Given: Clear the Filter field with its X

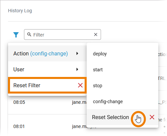Looking at the screenshot, I should (x=96, y=34).
